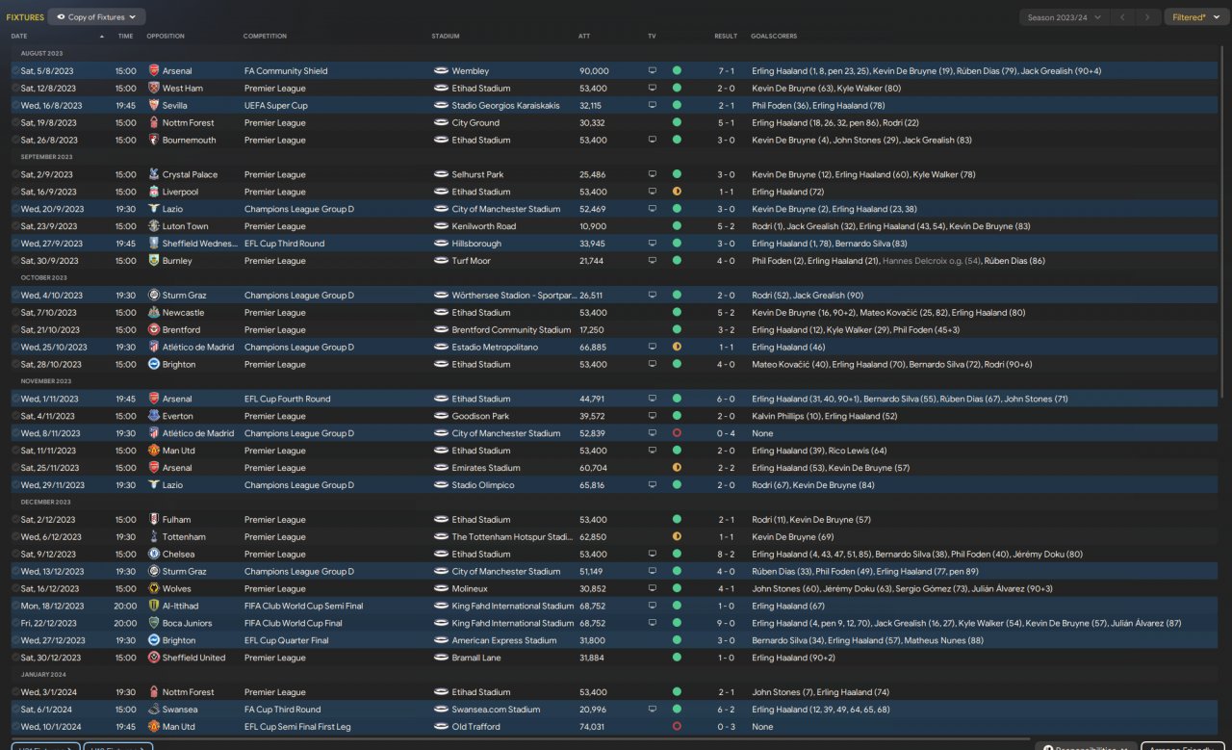Click the Everton club badge

tap(154, 416)
